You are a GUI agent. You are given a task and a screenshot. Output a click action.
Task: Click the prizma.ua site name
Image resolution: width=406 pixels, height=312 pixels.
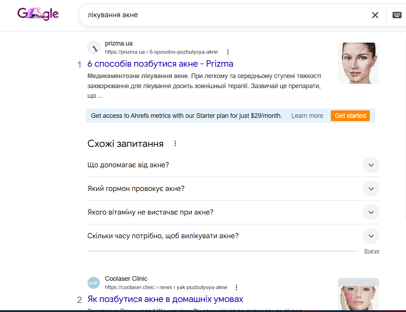119,43
